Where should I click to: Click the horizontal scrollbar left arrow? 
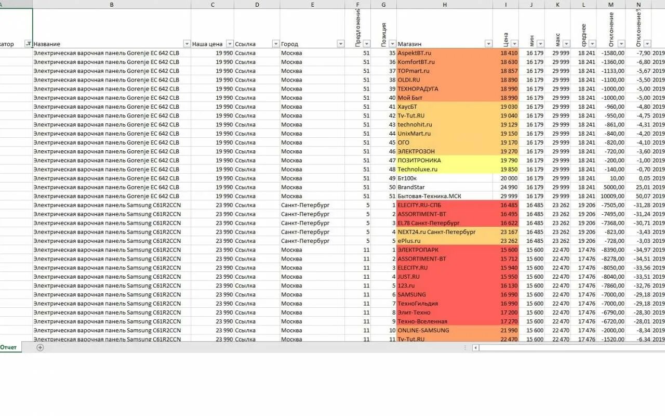[475, 347]
